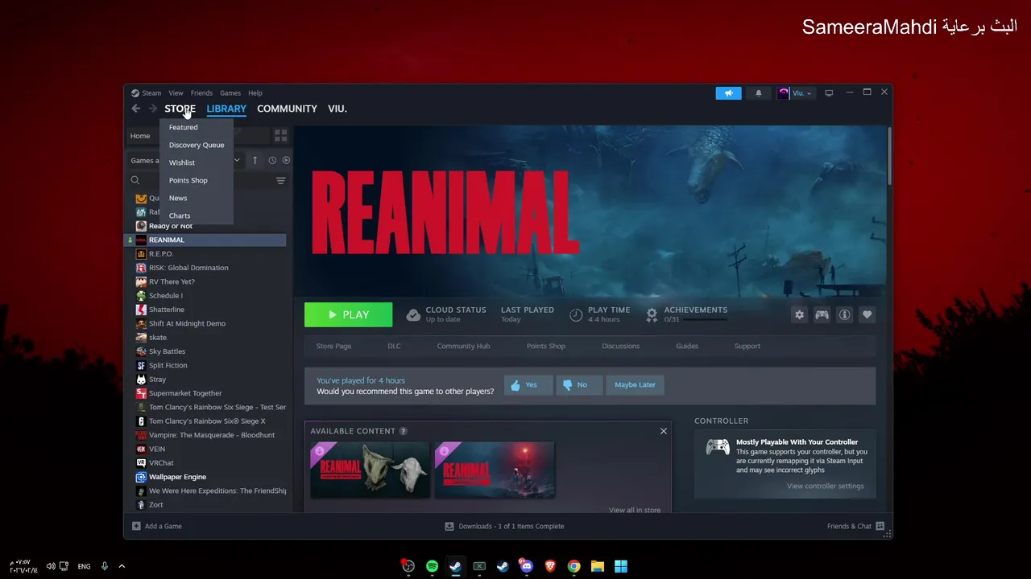
Task: Open View controller settings link
Action: [x=825, y=486]
